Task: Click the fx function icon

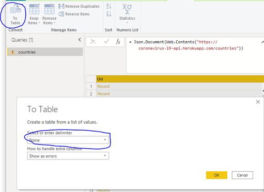Action: [x=118, y=41]
